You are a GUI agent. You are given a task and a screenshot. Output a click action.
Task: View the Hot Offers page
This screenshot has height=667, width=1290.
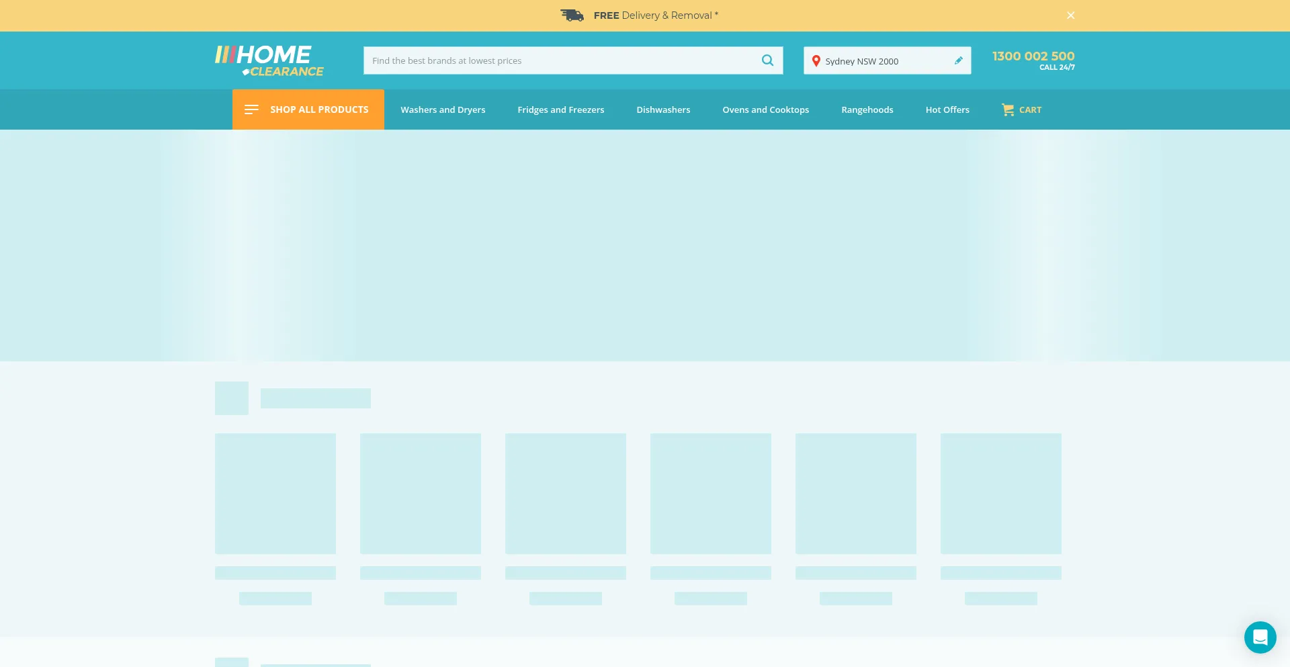point(947,109)
